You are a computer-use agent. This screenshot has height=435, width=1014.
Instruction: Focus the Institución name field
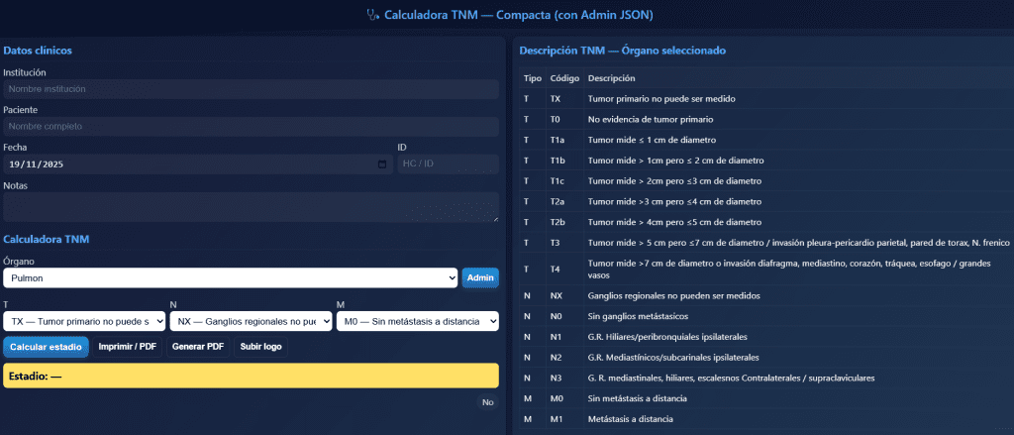tap(250, 89)
